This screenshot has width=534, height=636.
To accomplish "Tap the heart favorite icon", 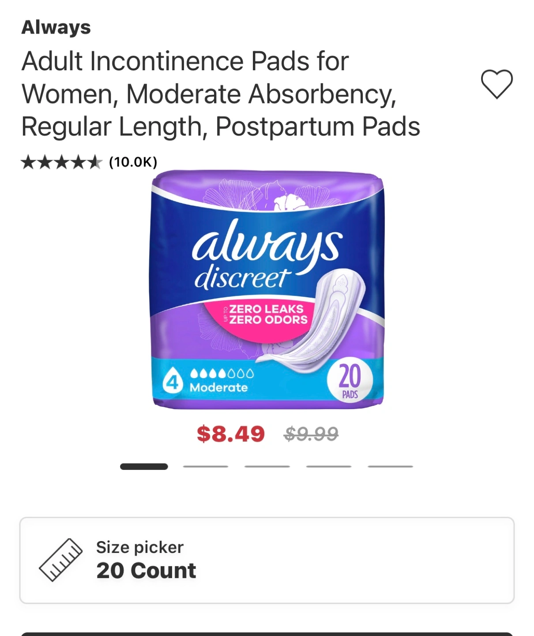I will [496, 84].
